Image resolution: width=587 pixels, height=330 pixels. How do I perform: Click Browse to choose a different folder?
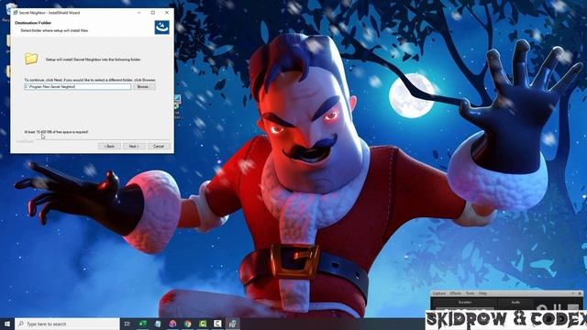coord(144,86)
